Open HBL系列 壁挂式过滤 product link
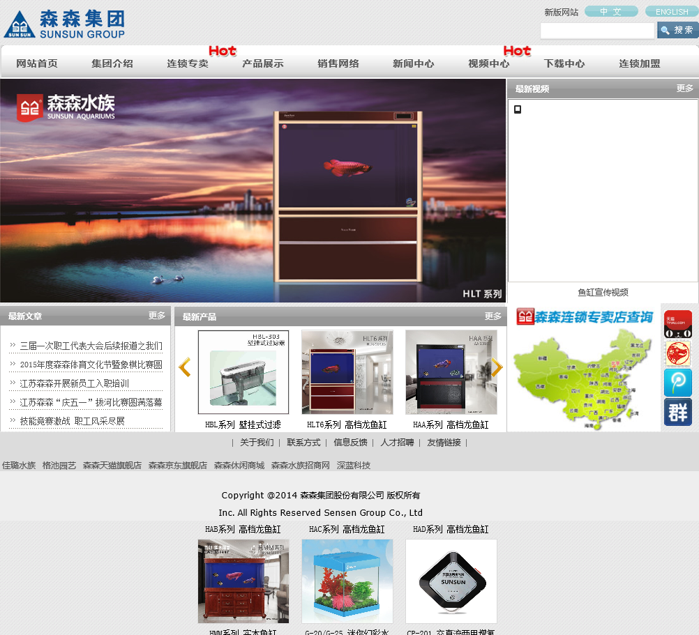 (x=243, y=424)
